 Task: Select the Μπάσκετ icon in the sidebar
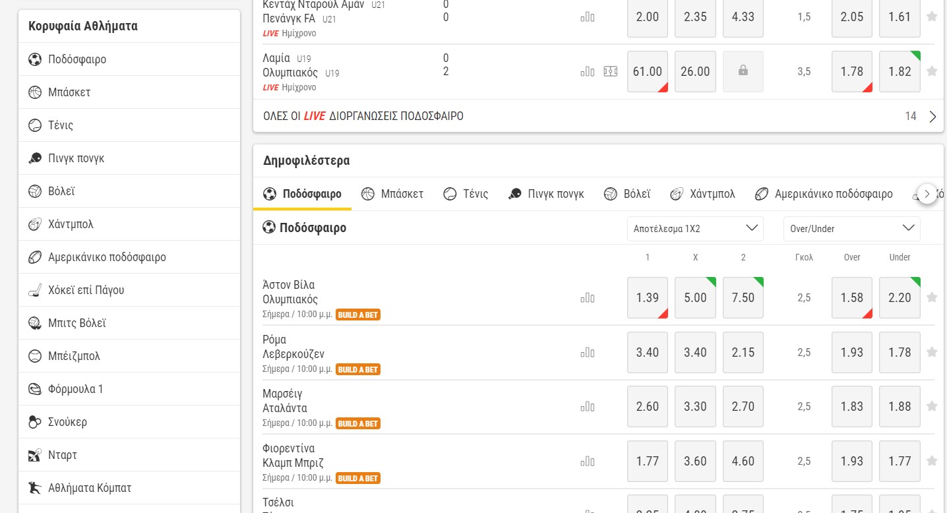tap(35, 92)
